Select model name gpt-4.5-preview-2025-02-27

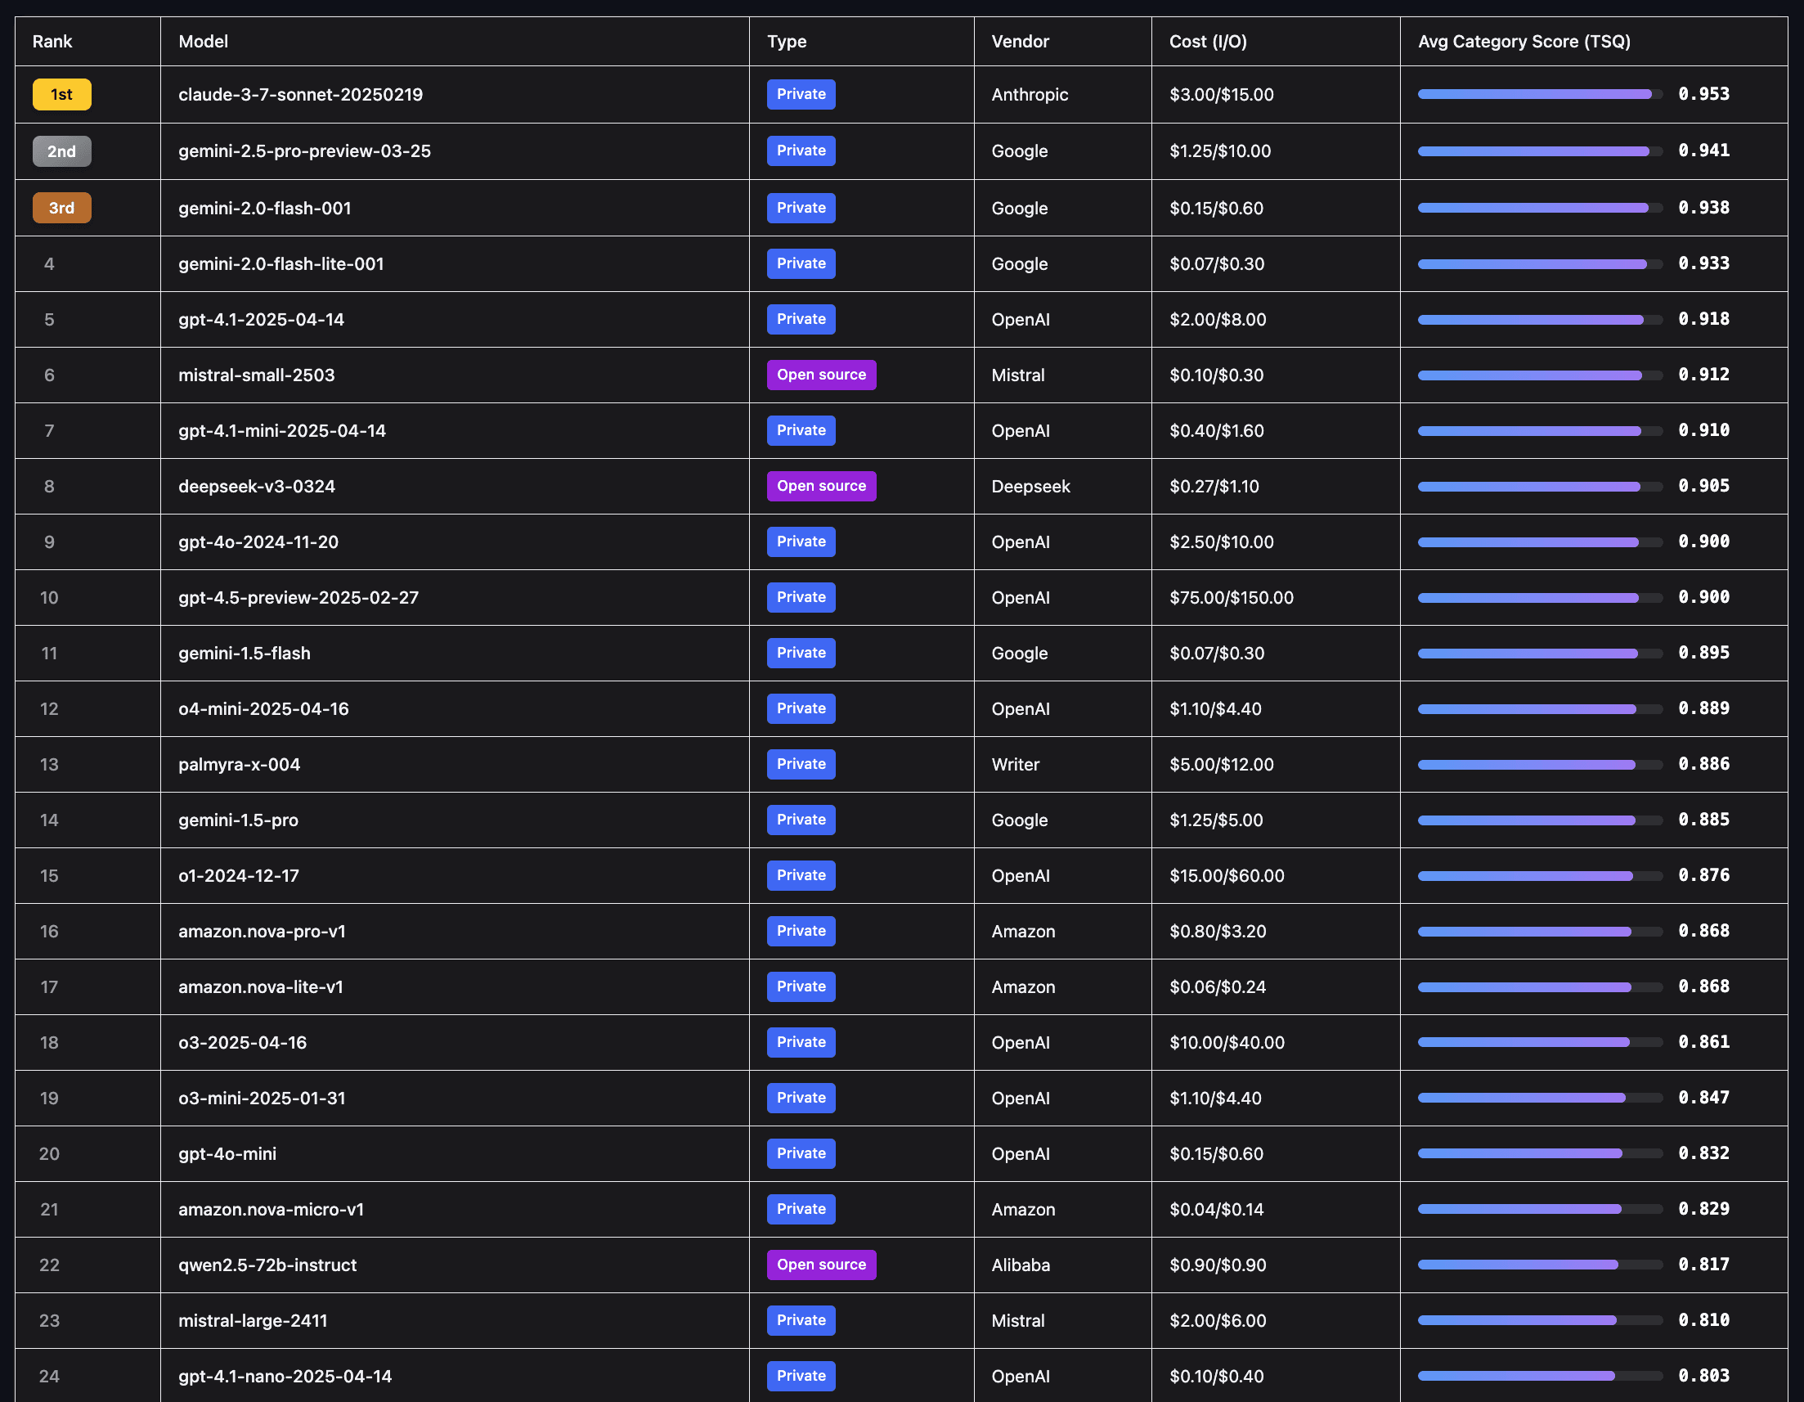(299, 597)
